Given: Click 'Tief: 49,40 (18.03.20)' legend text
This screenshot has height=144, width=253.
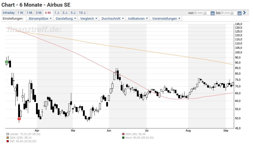Looking at the screenshot, I should (x=23, y=141).
